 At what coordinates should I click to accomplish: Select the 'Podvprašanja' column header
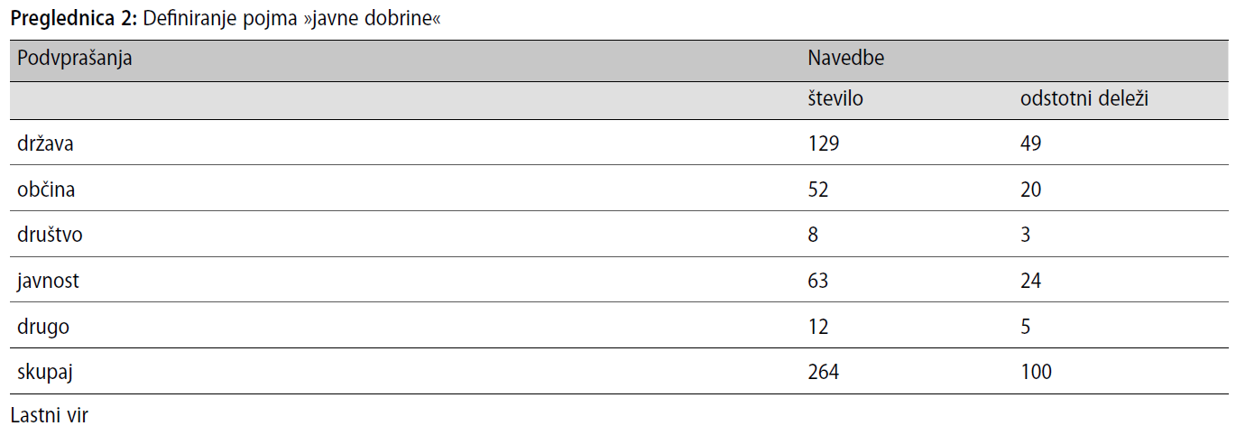pos(75,60)
